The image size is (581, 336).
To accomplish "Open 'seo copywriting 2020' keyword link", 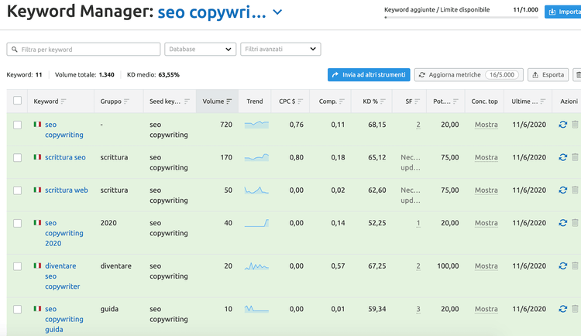I will [x=64, y=233].
